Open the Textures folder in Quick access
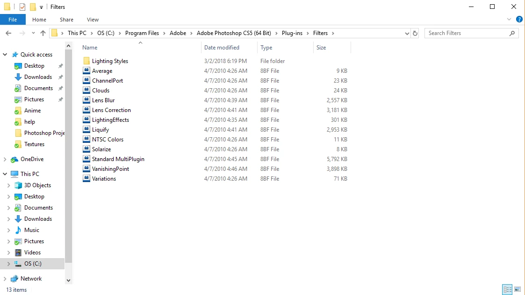The image size is (525, 295). [x=34, y=144]
